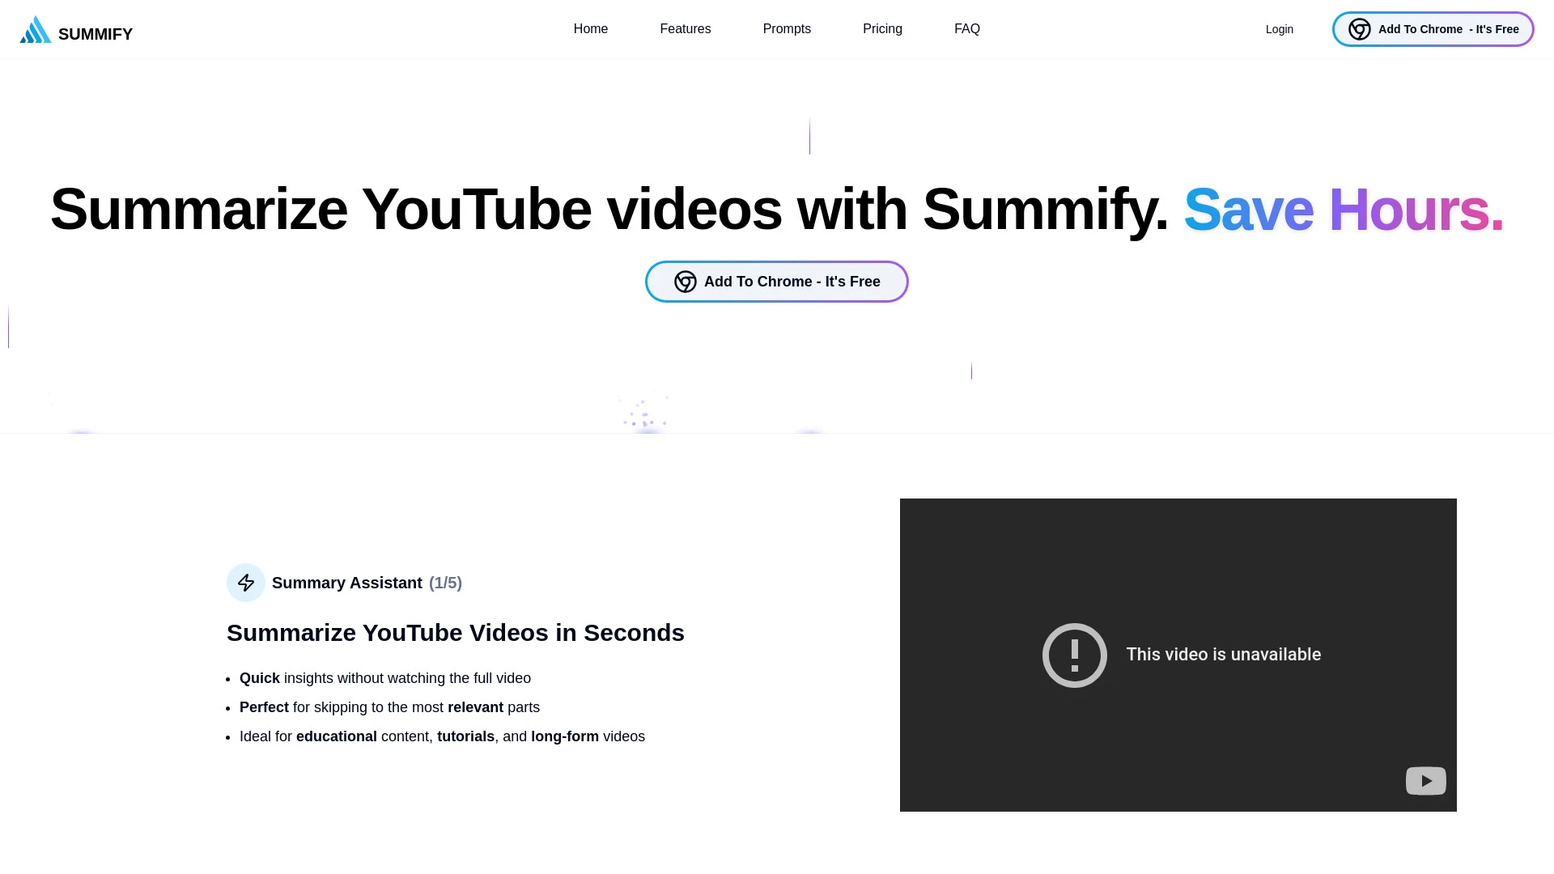1554x874 pixels.
Task: Click the FAQ navigation link
Action: pyautogui.click(x=967, y=29)
